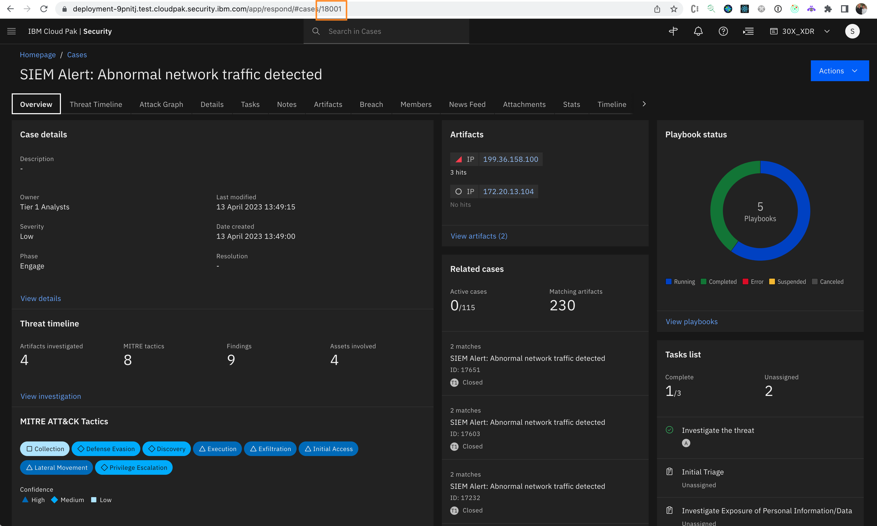This screenshot has height=526, width=877.
Task: Open the Actions dropdown button
Action: click(x=839, y=71)
